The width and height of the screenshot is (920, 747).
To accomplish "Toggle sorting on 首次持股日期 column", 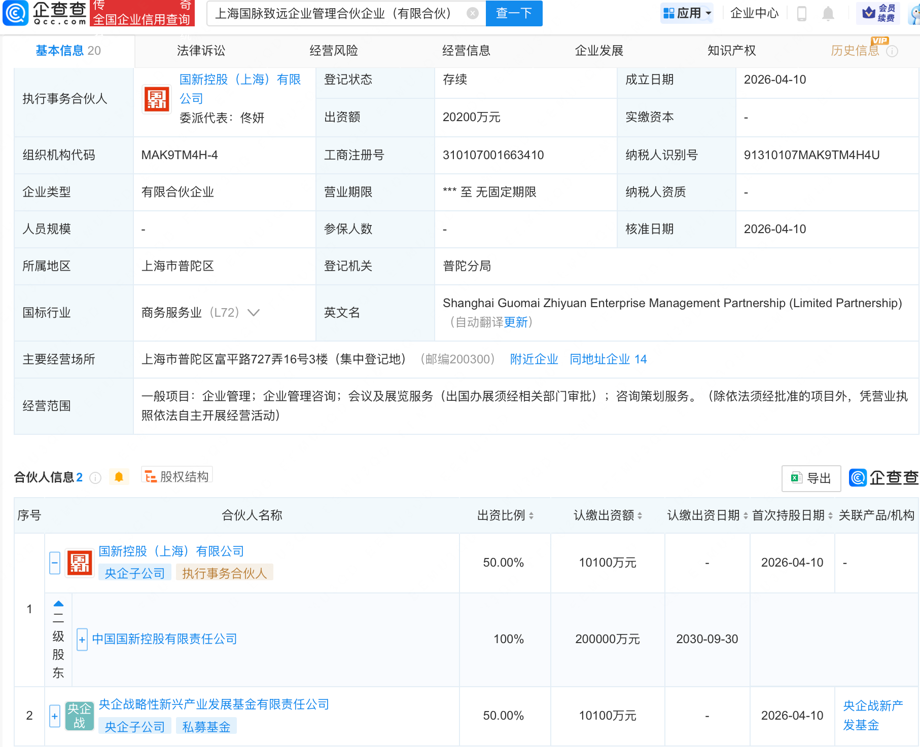I will (x=831, y=515).
